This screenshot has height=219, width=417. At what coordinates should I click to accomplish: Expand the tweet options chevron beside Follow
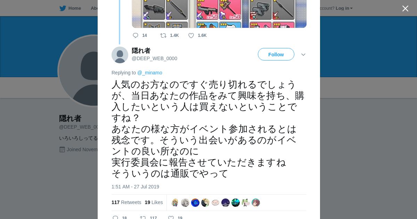(303, 55)
